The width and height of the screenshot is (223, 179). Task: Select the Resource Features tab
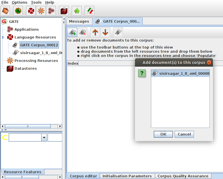tap(22, 172)
